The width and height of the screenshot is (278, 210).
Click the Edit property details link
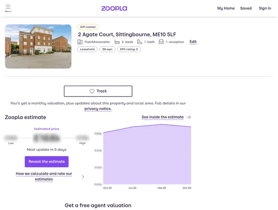click(193, 42)
